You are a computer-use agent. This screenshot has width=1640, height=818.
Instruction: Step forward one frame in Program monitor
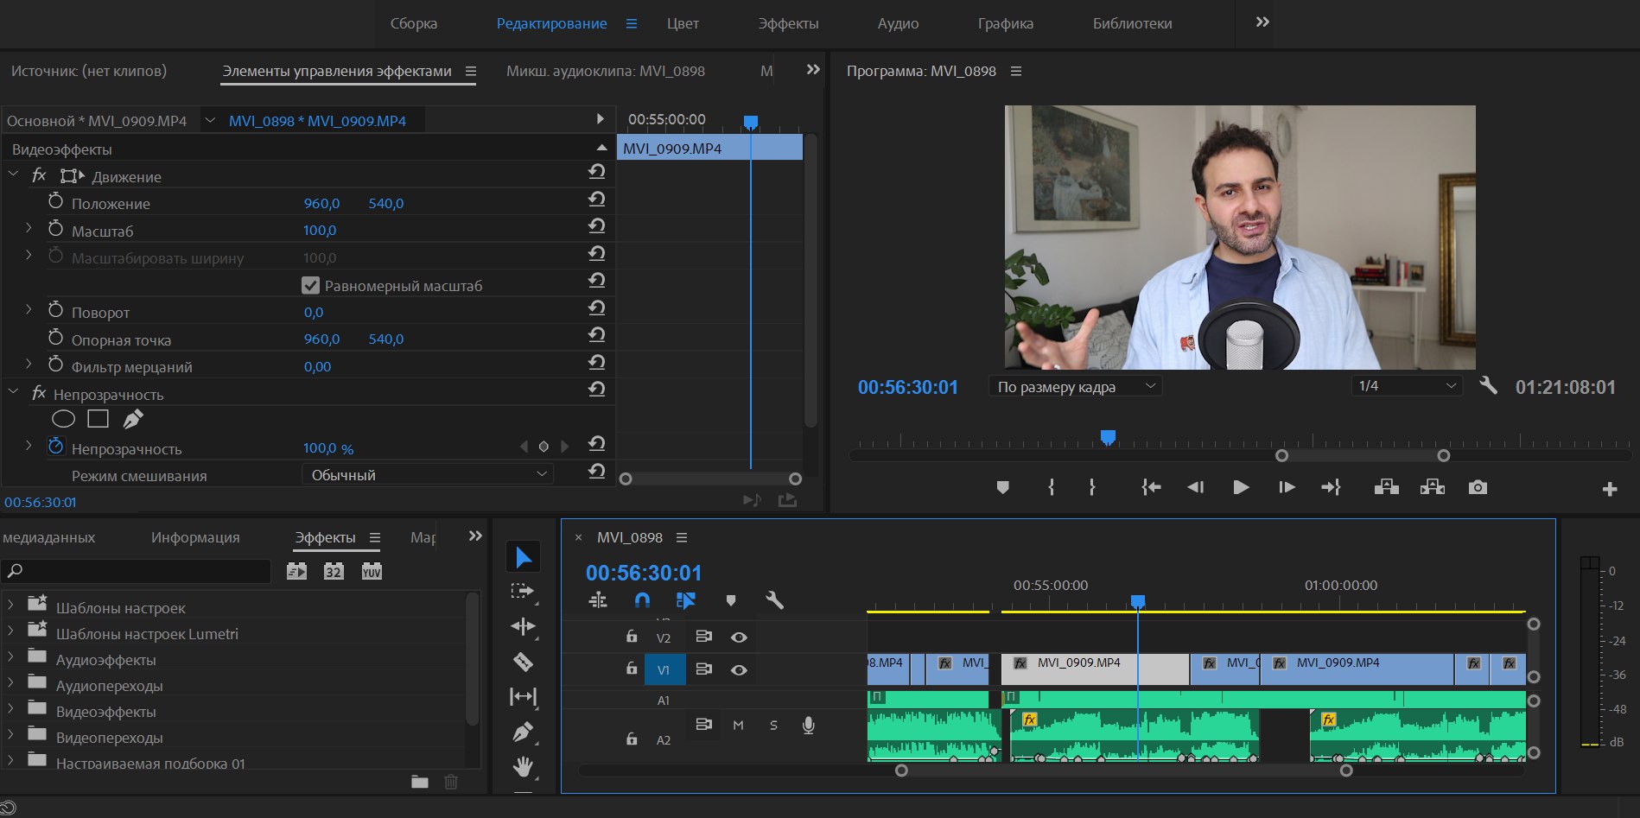click(x=1287, y=488)
